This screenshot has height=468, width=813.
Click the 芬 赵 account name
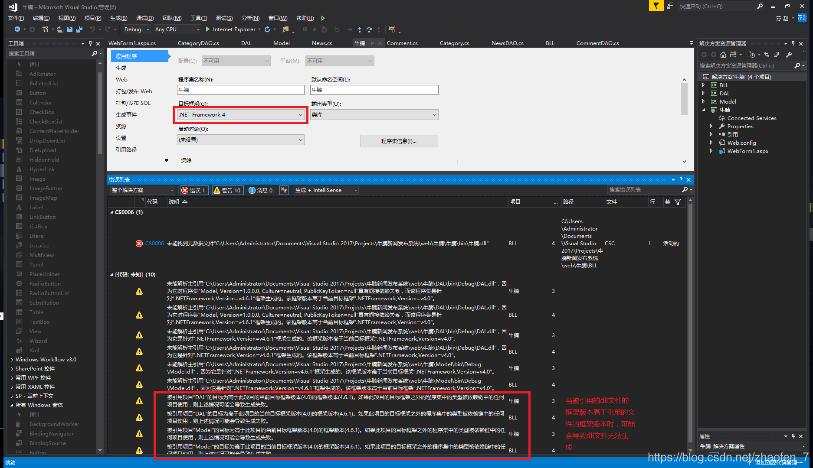(x=782, y=18)
